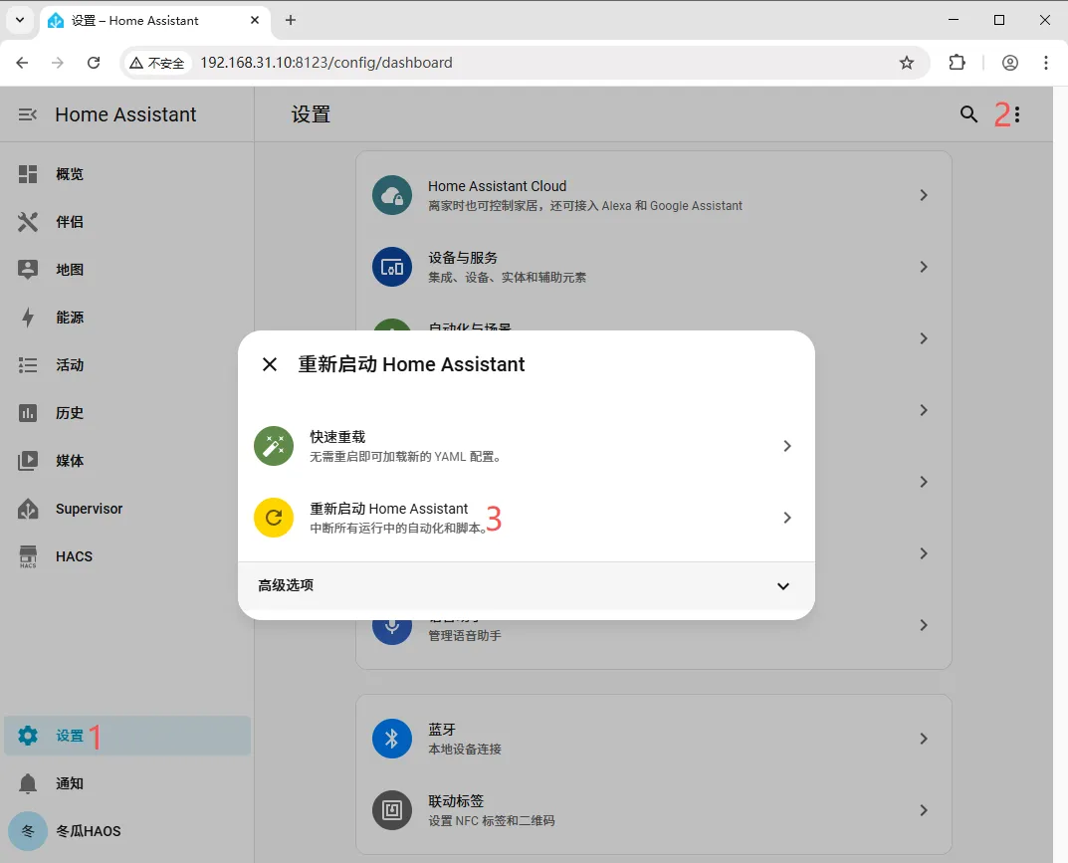Image resolution: width=1068 pixels, height=863 pixels.
Task: Reload the page in the browser
Action: click(94, 63)
